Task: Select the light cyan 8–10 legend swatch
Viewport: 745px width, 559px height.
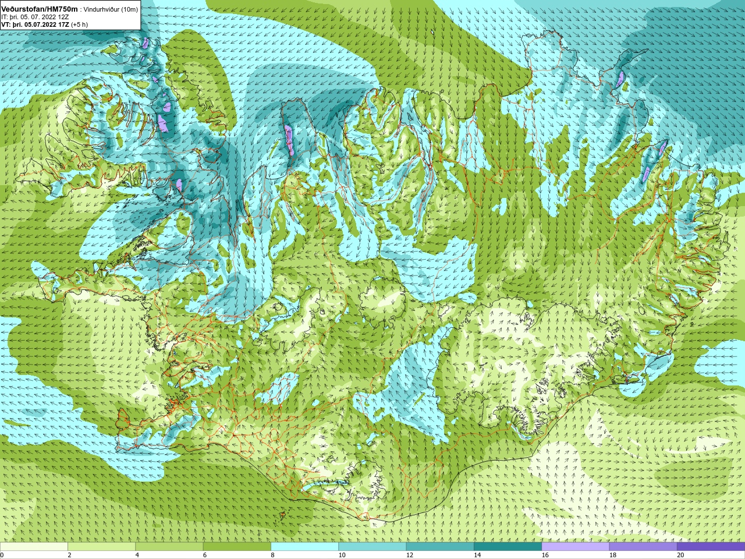Action: coord(304,547)
